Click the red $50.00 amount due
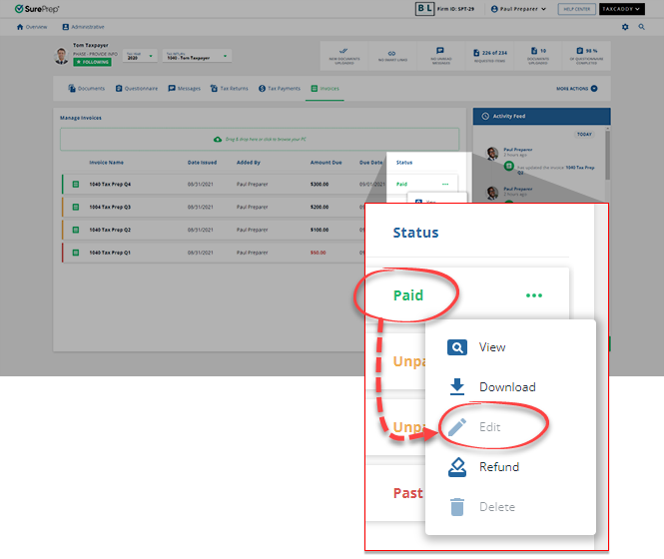Screen dimensions: 664x559 319,253
